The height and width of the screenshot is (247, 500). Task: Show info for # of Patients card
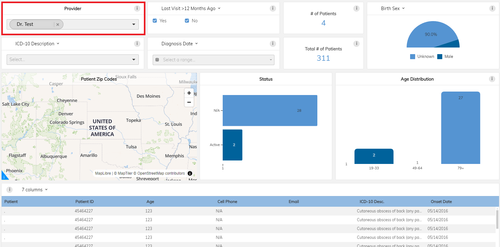pyautogui.click(x=356, y=8)
